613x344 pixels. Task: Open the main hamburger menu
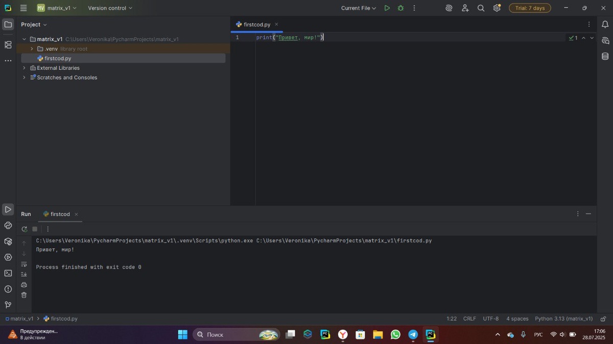pos(23,8)
